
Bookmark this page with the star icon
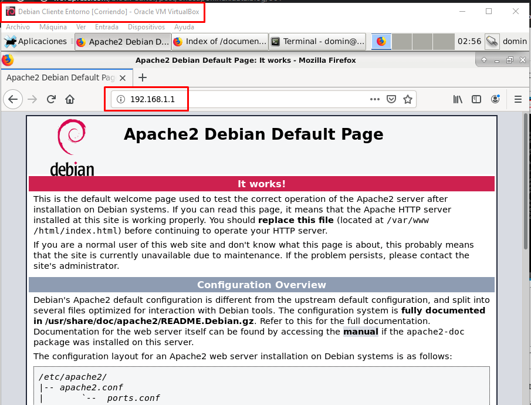[x=408, y=99]
